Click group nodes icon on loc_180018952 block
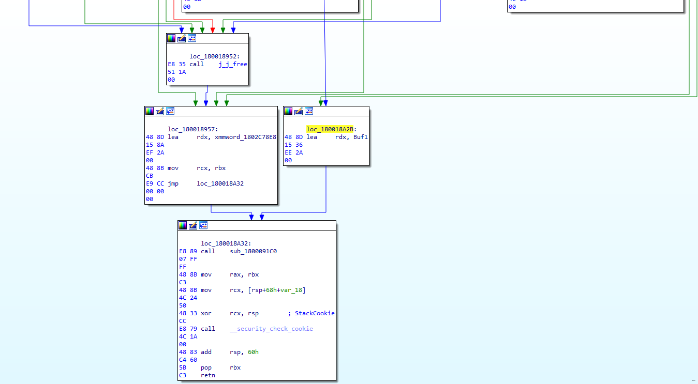 tap(192, 38)
